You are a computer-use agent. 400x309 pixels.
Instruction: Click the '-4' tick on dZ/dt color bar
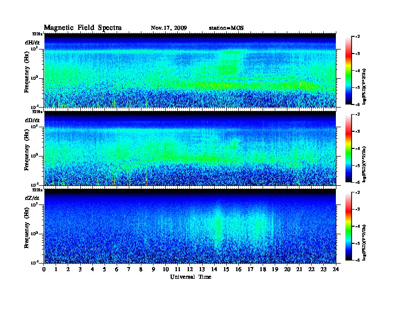[358, 226]
